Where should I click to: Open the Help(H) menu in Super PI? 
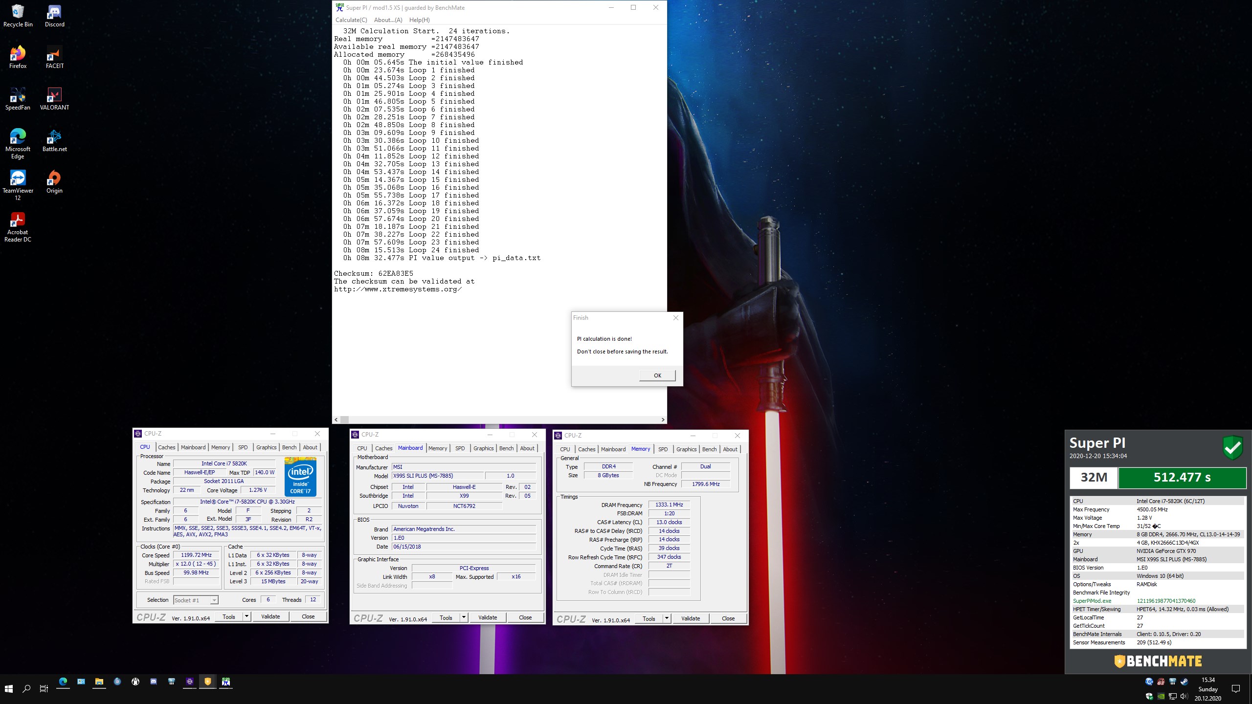click(x=419, y=20)
